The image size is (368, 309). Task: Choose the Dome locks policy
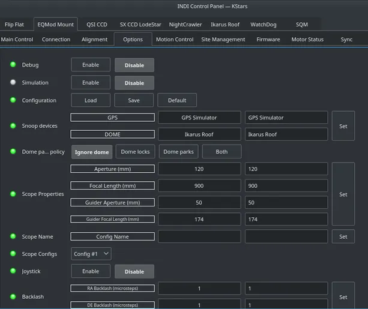135,152
